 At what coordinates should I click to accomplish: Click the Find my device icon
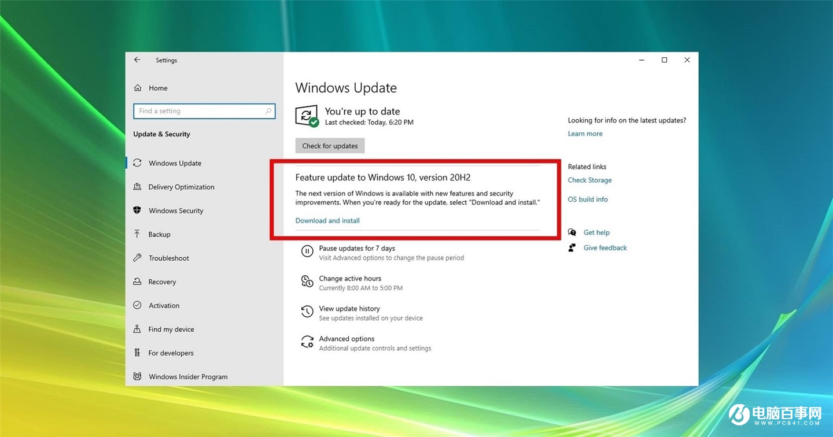pyautogui.click(x=137, y=329)
